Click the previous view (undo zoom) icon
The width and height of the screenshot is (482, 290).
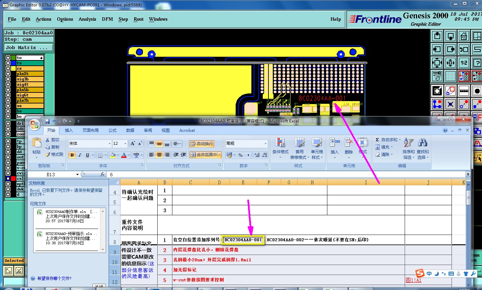pos(464,49)
